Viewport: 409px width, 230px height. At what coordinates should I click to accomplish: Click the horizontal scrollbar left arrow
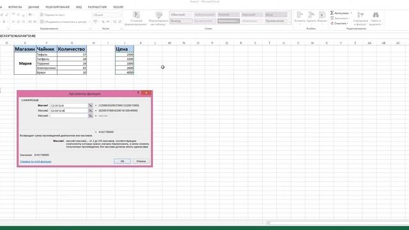(x=268, y=223)
